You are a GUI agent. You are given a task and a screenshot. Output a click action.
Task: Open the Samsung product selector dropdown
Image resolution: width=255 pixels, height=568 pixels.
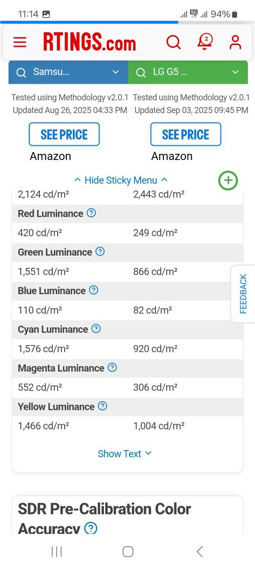pyautogui.click(x=68, y=72)
